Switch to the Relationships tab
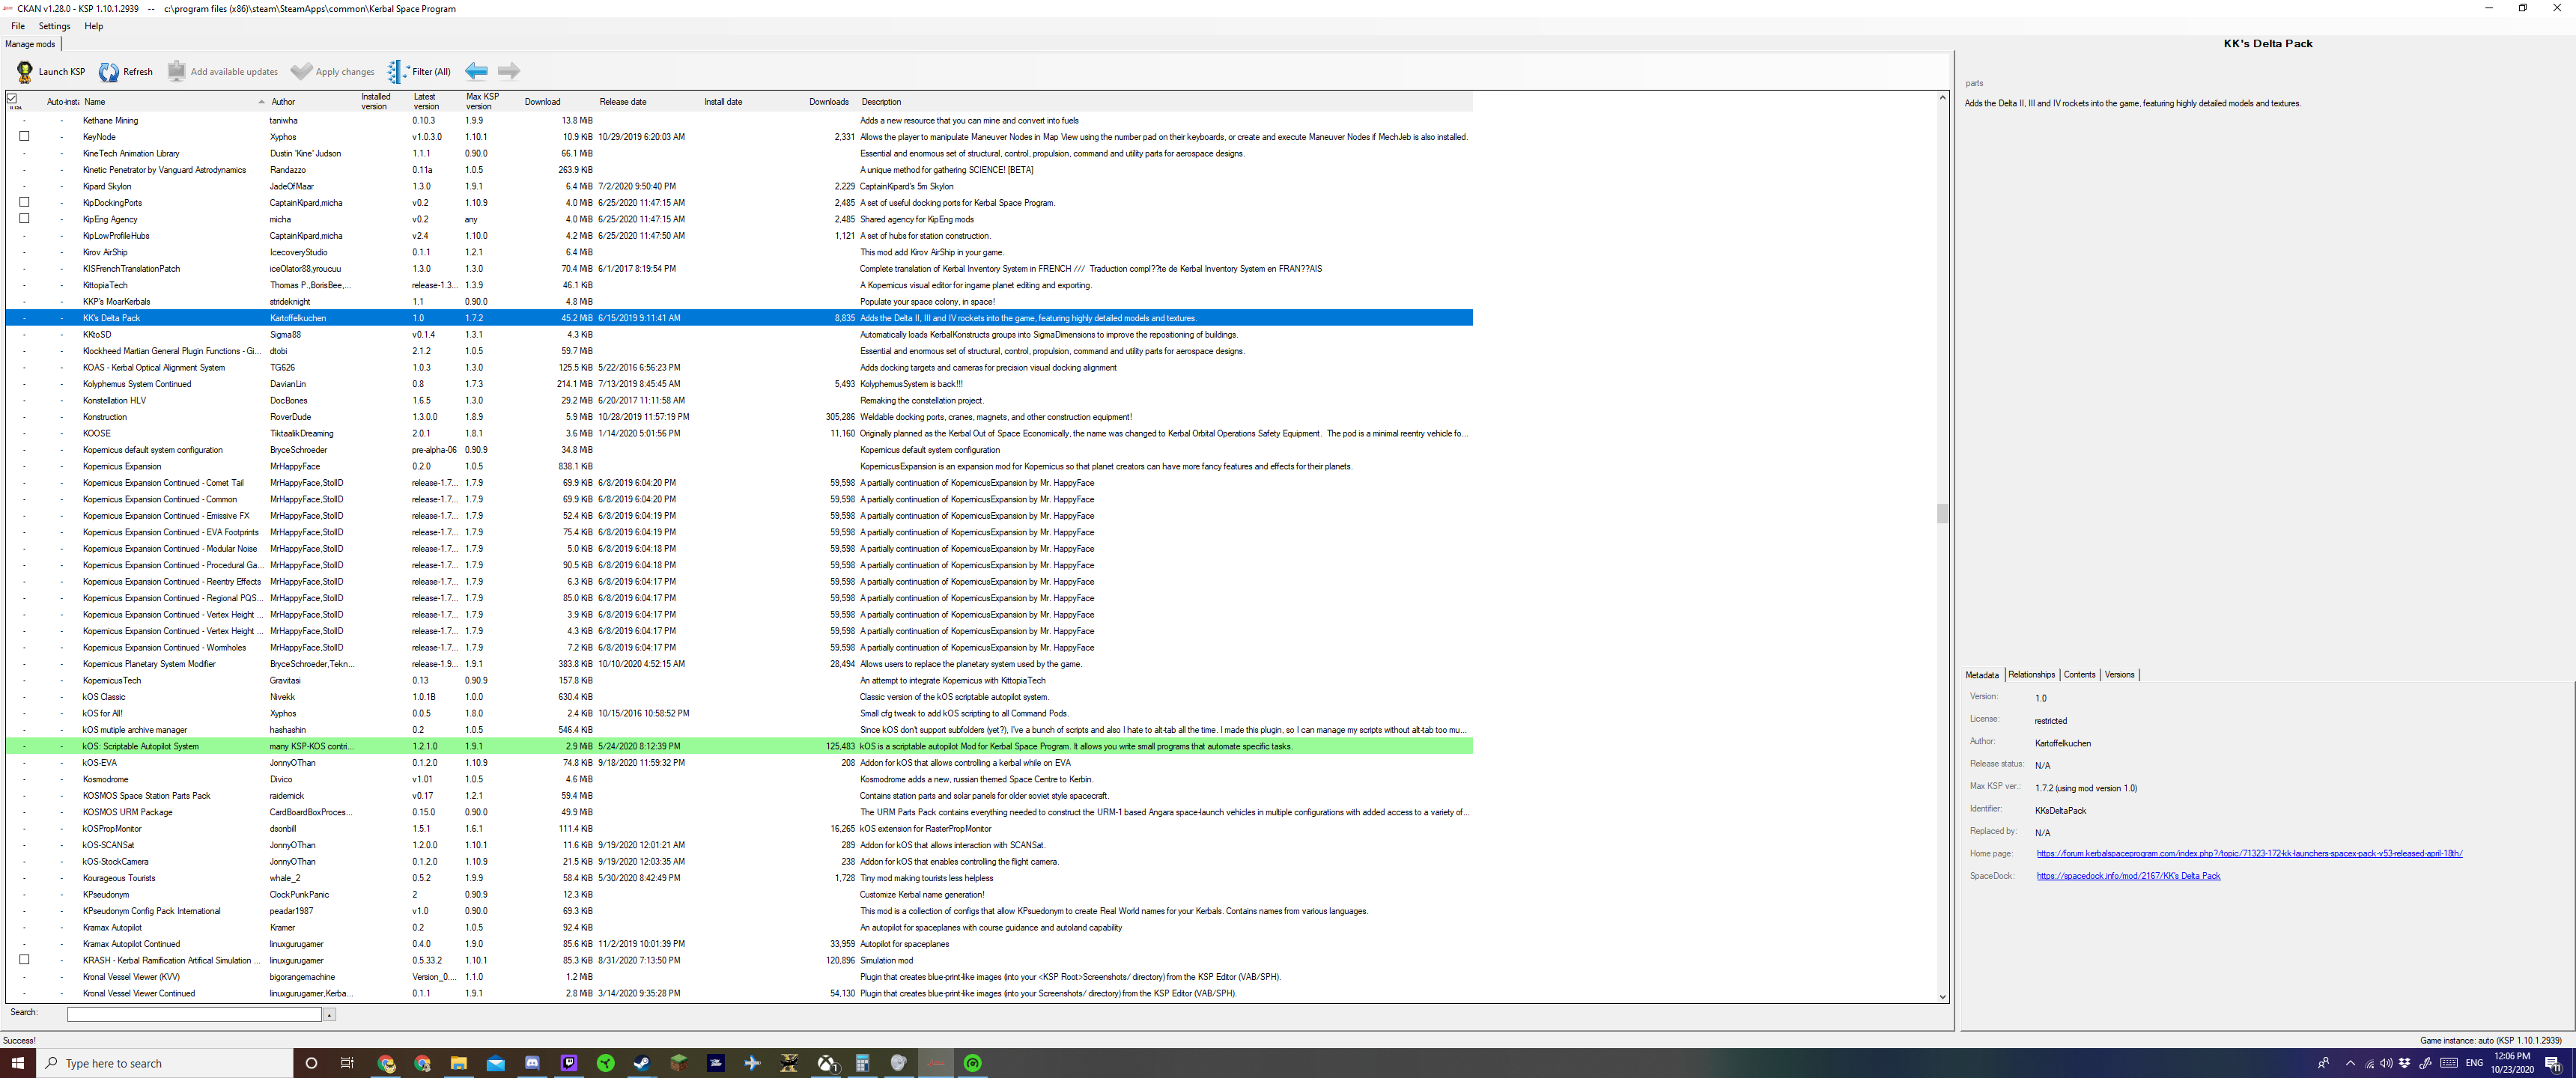 2031,674
